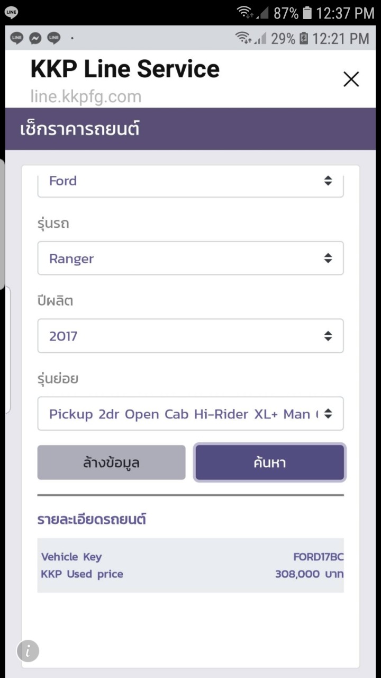The height and width of the screenshot is (678, 381).
Task: Tap the 87% battery icon
Action: 307,13
